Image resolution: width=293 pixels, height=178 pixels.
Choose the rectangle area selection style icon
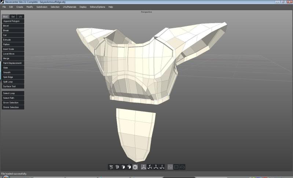click(176, 167)
